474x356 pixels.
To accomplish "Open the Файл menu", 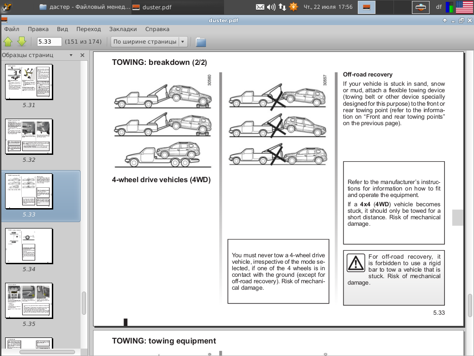I will click(12, 29).
